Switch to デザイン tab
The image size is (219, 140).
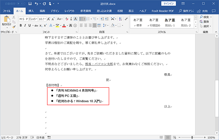tap(55, 11)
